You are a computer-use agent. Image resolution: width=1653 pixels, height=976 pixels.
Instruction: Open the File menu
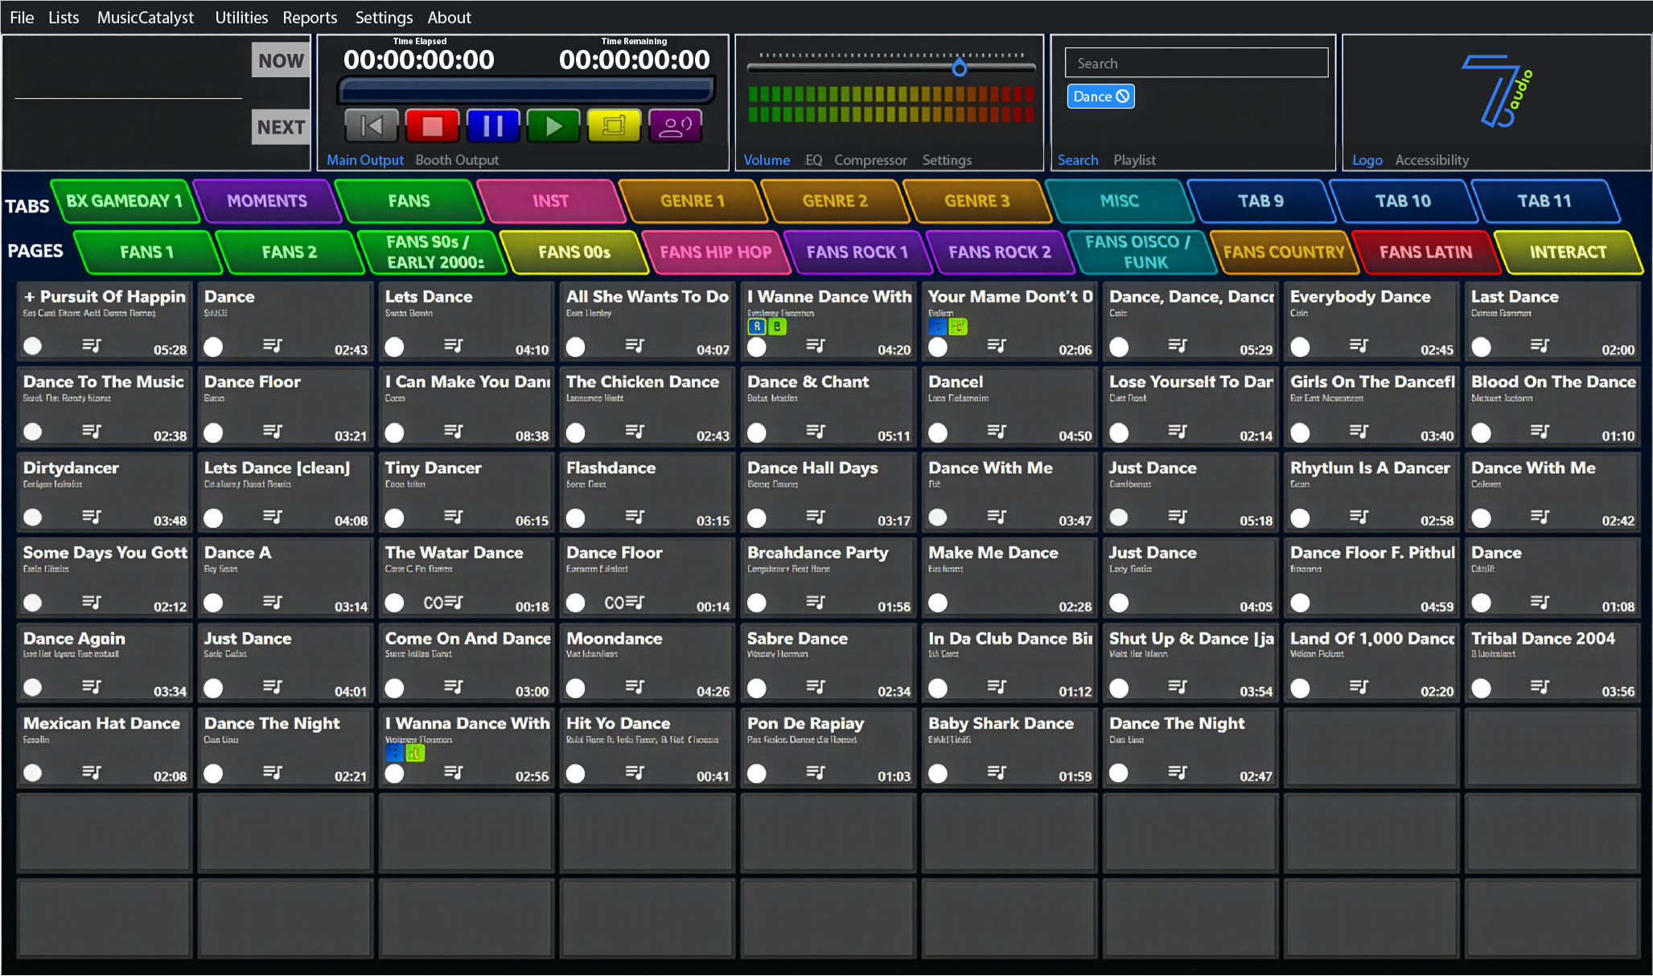point(22,17)
